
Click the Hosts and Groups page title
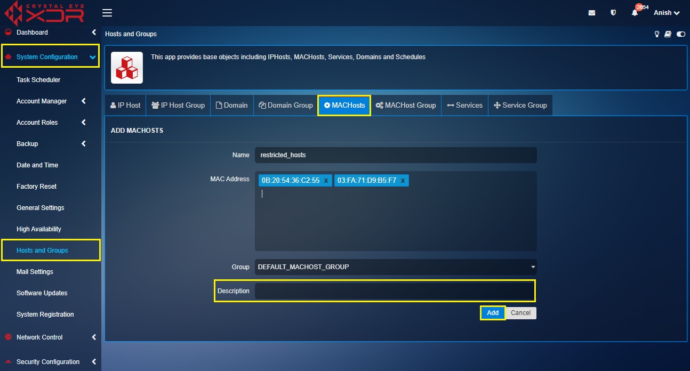[x=131, y=34]
